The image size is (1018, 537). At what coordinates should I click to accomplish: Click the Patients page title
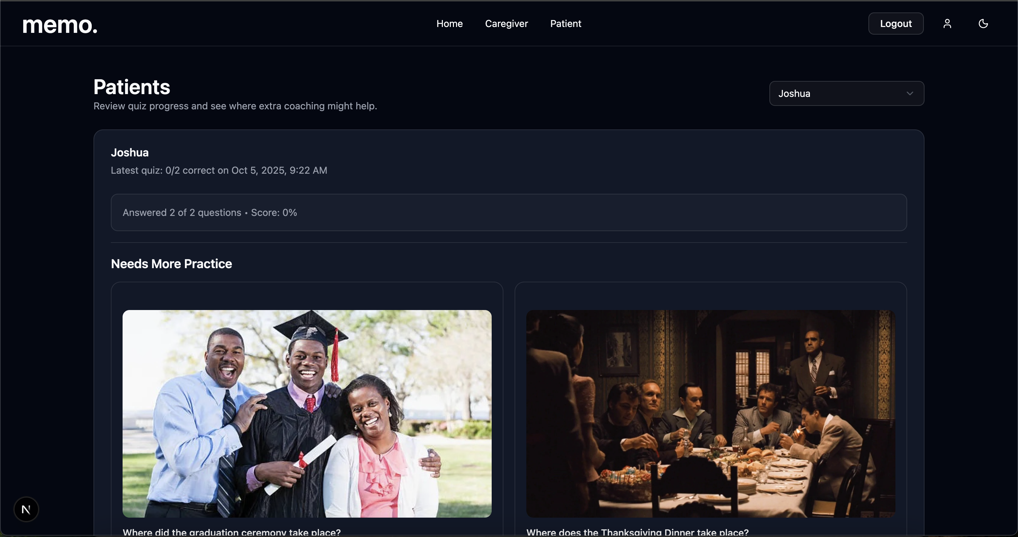tap(132, 87)
